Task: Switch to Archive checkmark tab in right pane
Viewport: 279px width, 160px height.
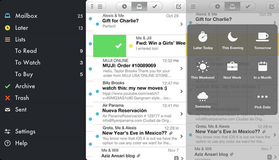Action: click(248, 6)
